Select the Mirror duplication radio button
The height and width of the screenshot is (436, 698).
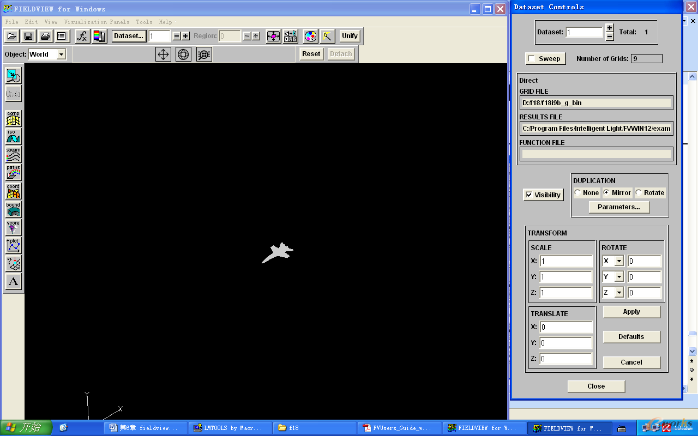pyautogui.click(x=606, y=193)
